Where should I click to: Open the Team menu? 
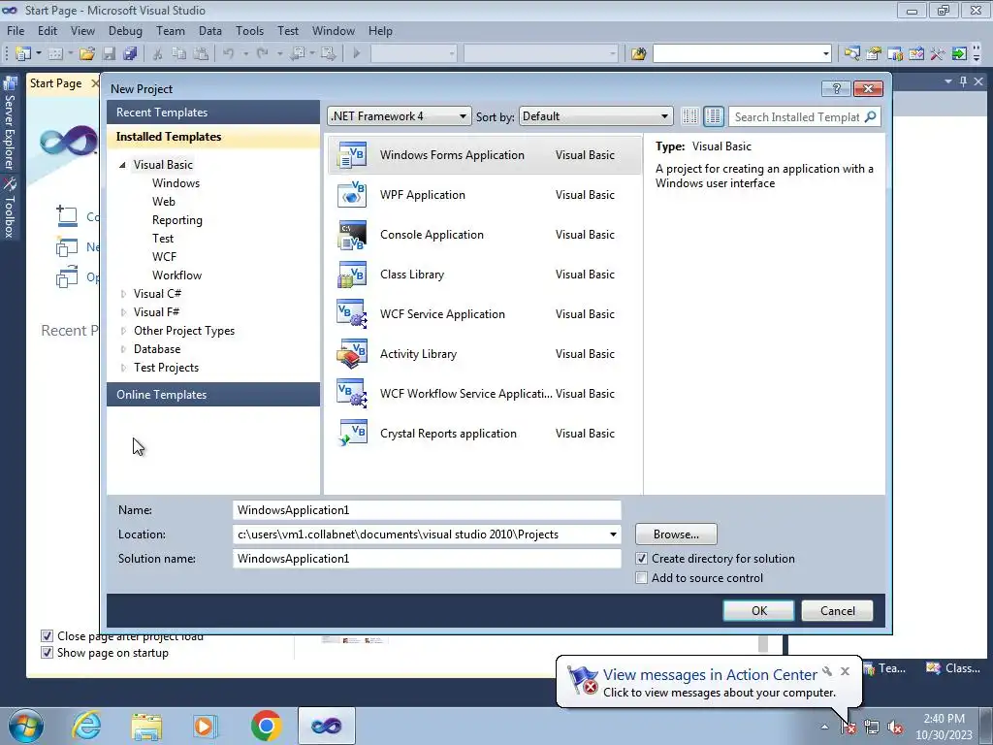(x=171, y=30)
